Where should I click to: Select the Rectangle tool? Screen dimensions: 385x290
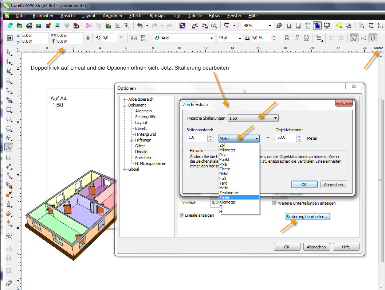pos(9,109)
